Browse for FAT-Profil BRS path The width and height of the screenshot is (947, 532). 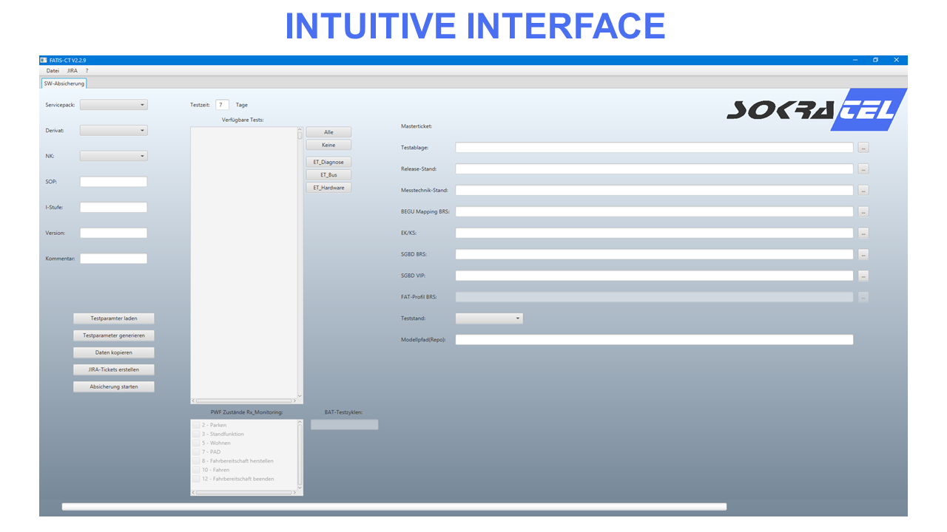863,297
